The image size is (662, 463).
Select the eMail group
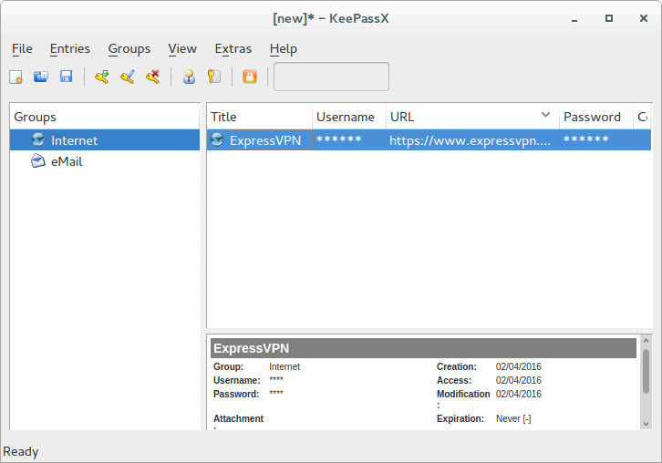(x=67, y=161)
